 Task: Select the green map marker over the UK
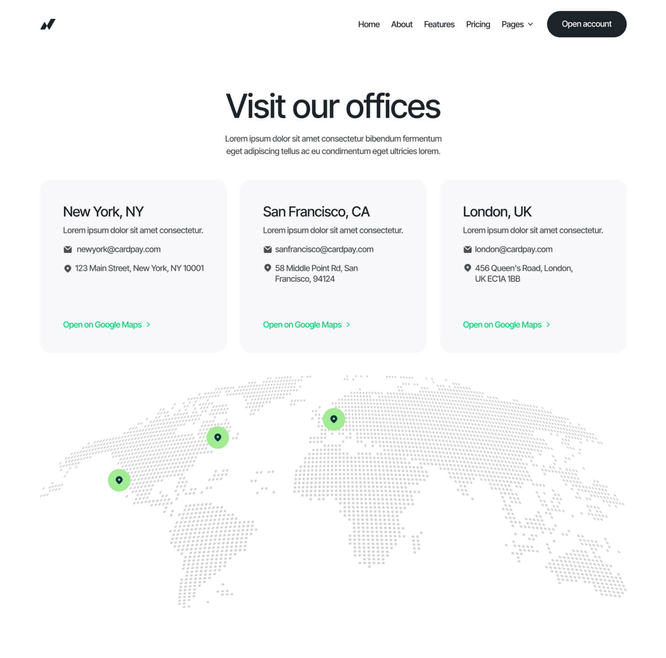click(x=333, y=418)
